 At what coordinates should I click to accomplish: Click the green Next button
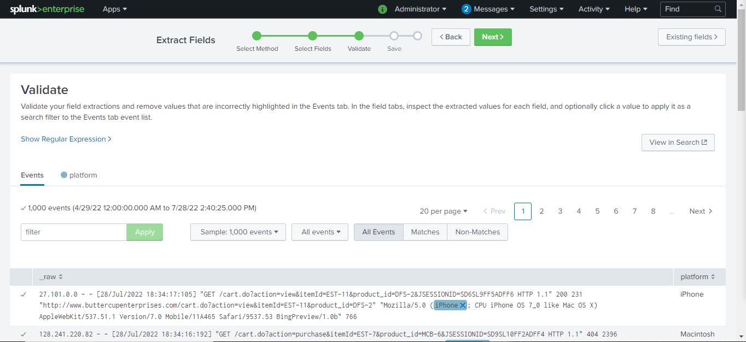pos(492,37)
